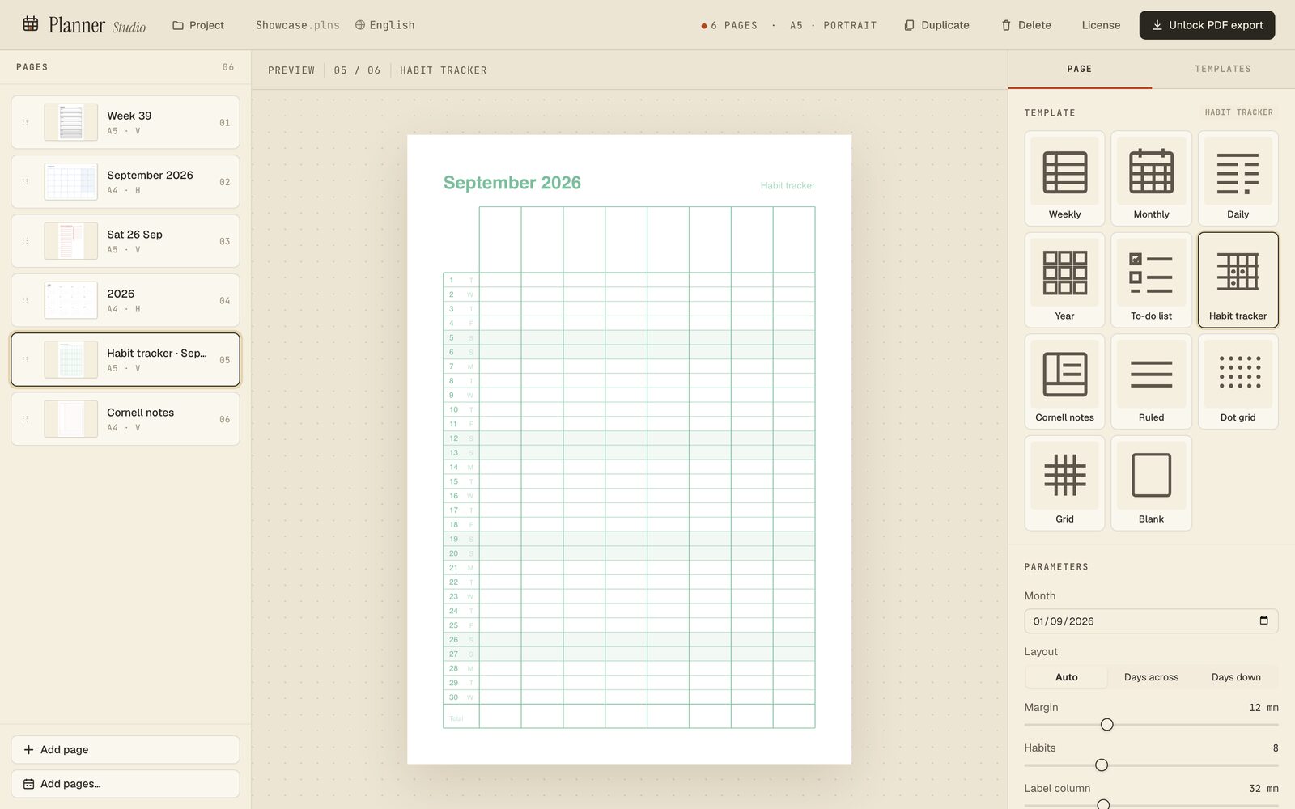Select the Year template icon
1295x809 pixels.
point(1064,280)
